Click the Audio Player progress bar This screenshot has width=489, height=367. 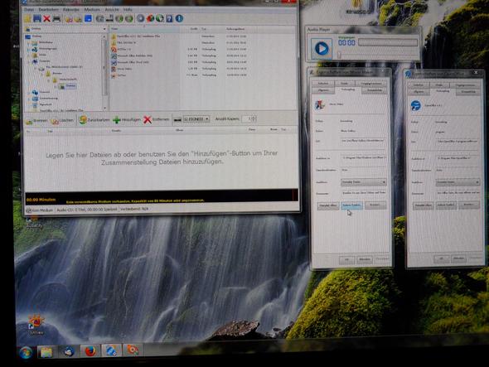click(x=388, y=42)
